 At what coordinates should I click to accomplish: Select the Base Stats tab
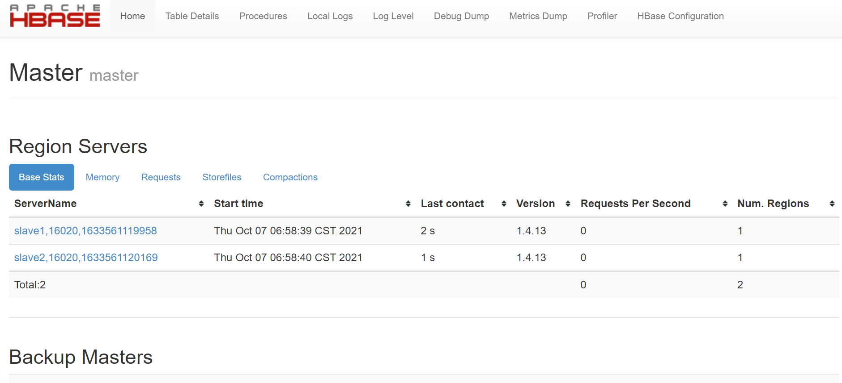click(x=42, y=177)
